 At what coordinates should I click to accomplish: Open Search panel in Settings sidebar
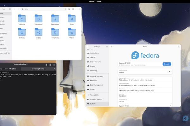pyautogui.click(x=97, y=57)
